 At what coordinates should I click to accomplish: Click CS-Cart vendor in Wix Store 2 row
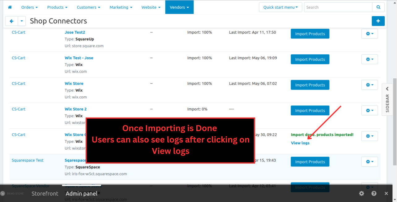click(x=19, y=109)
